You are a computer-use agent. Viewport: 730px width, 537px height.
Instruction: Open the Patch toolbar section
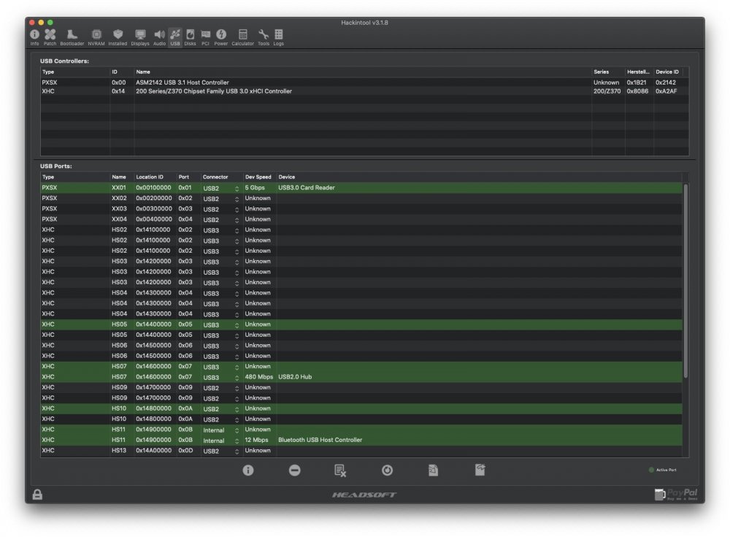point(50,37)
